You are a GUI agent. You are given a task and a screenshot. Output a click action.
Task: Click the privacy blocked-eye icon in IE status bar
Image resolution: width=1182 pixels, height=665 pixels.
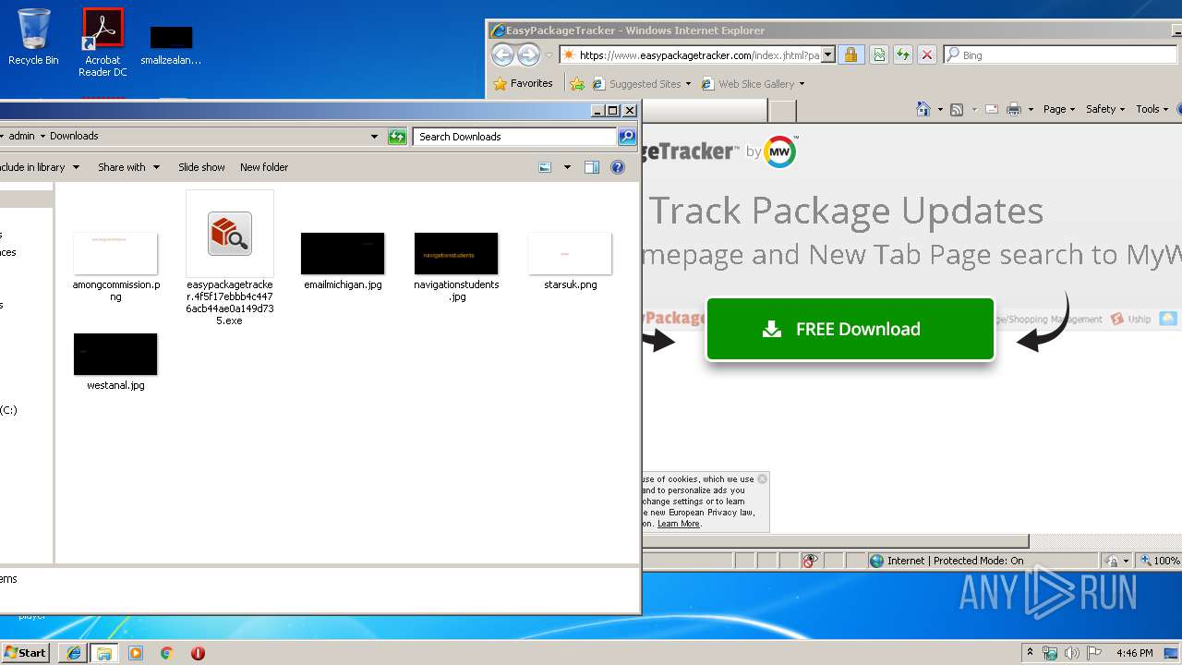[x=810, y=561]
